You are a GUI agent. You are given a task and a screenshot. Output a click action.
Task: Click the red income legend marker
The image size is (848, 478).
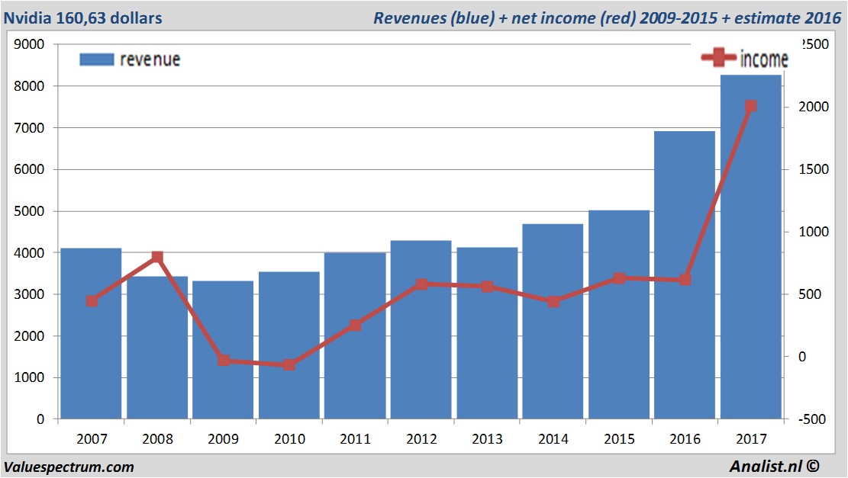pos(719,56)
